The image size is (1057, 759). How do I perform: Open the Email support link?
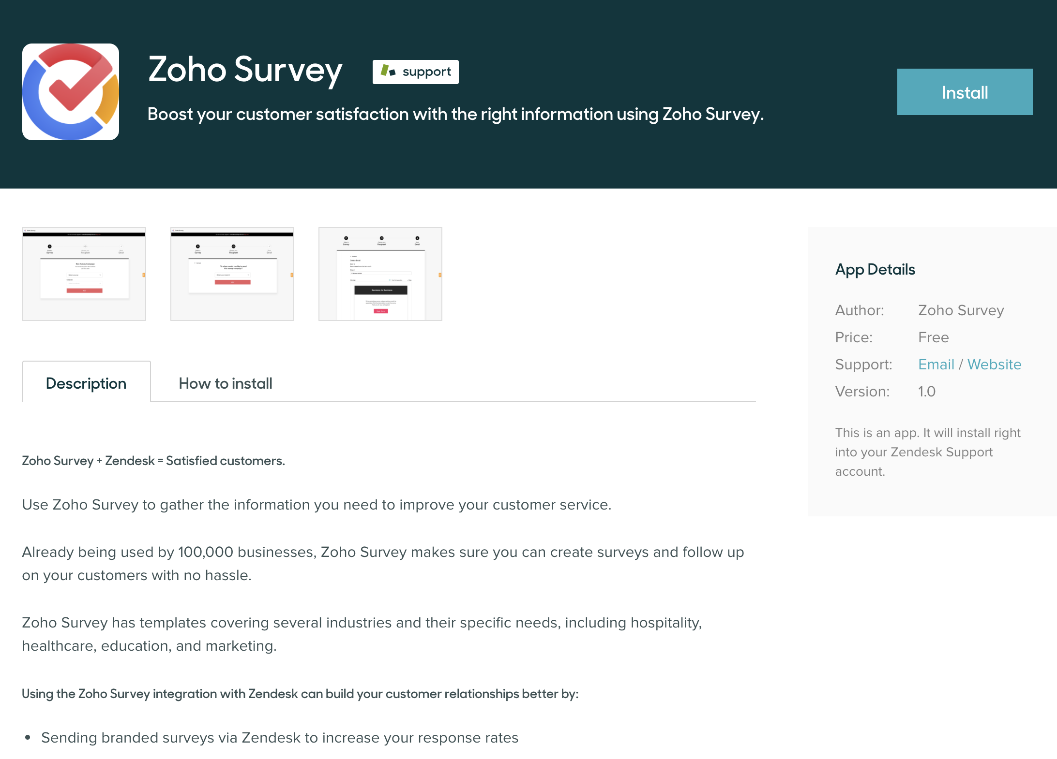pyautogui.click(x=936, y=365)
